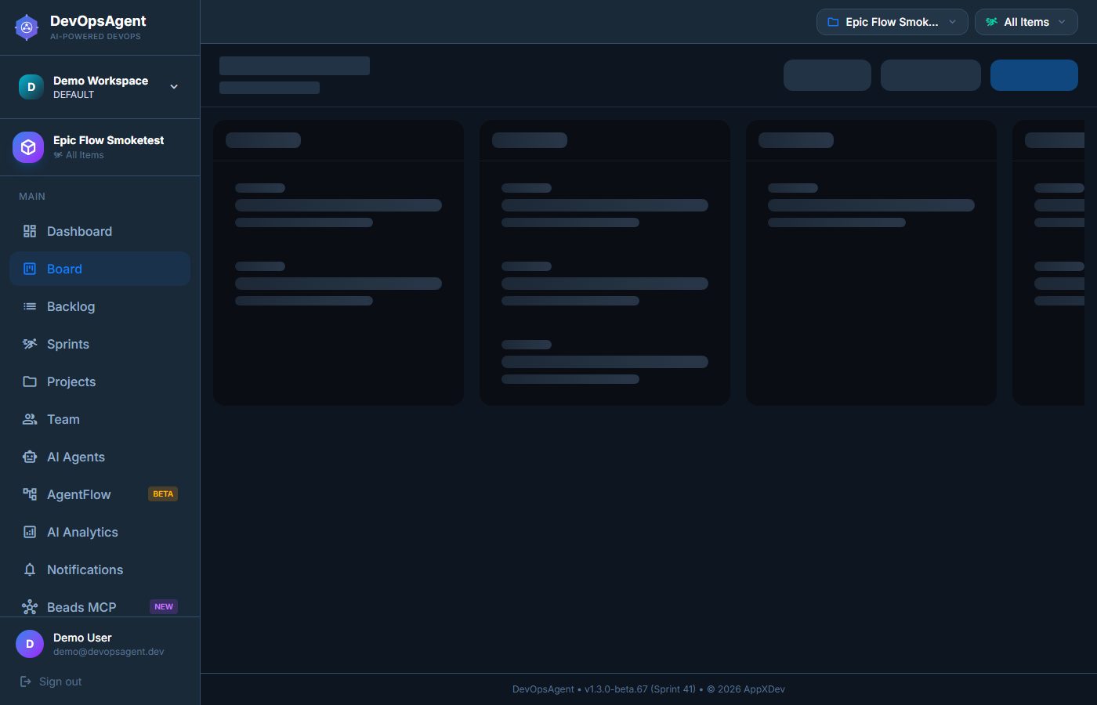Select Board in the main navigation

[x=64, y=269]
